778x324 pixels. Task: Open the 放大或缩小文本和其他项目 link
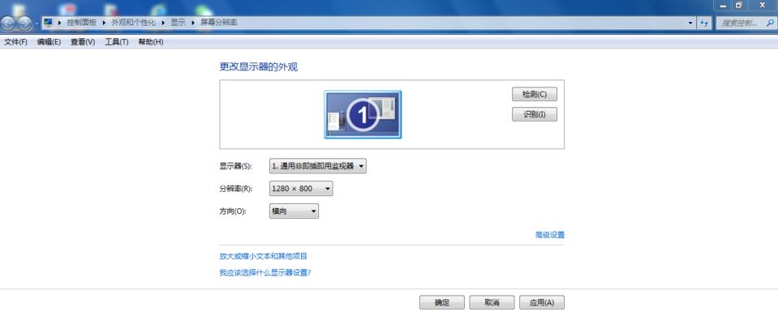(264, 256)
